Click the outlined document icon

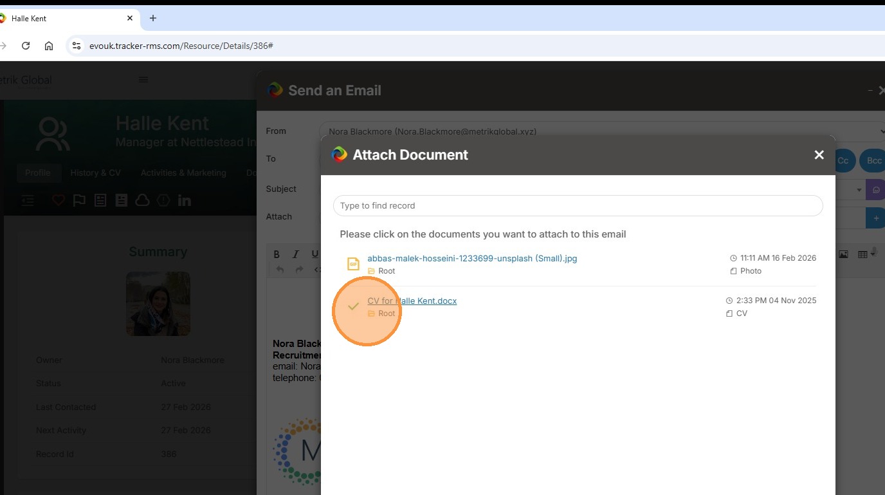point(100,200)
